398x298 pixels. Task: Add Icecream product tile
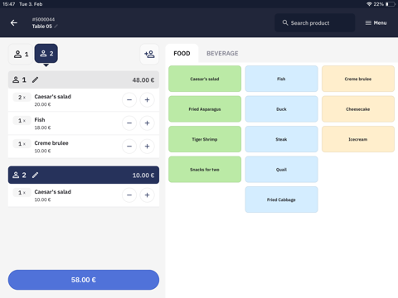pyautogui.click(x=358, y=139)
